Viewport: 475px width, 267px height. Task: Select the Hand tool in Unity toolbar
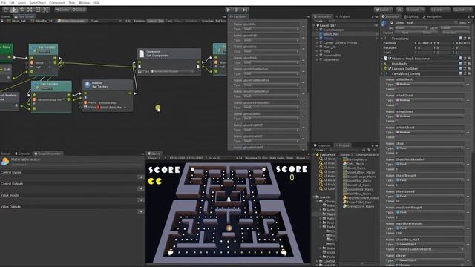6,10
